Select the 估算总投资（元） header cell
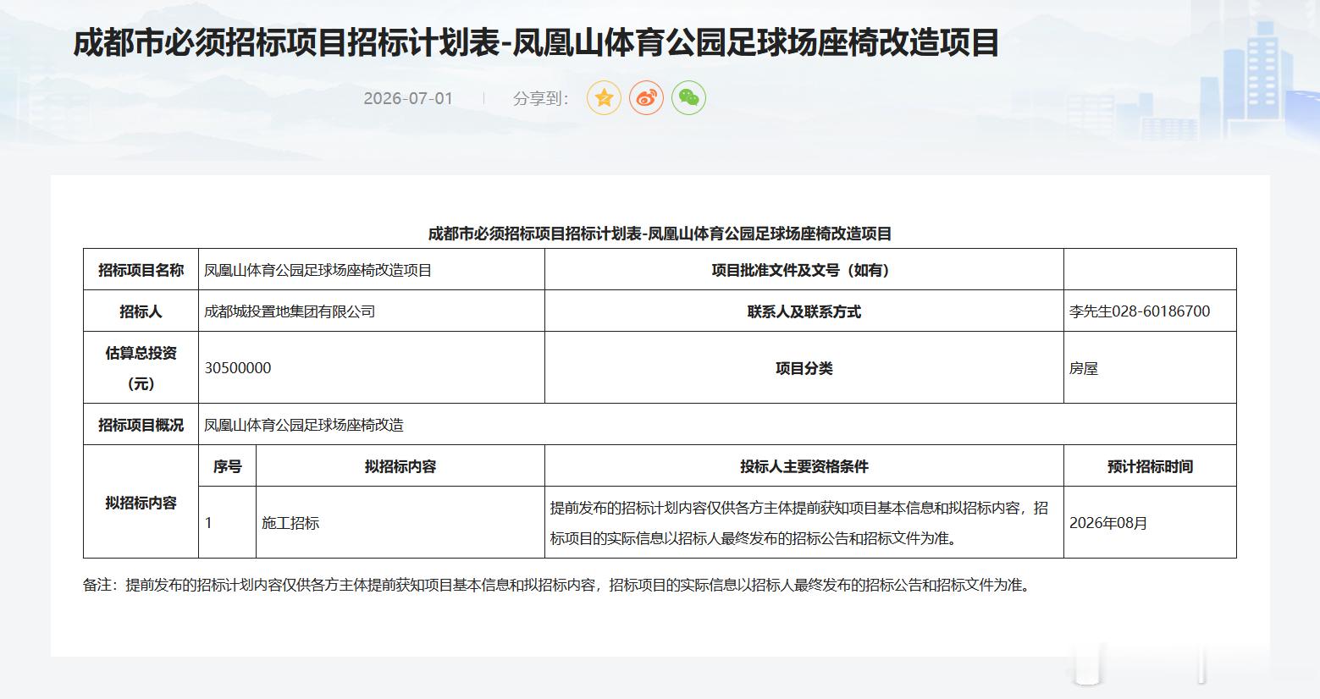1320x699 pixels. (141, 367)
